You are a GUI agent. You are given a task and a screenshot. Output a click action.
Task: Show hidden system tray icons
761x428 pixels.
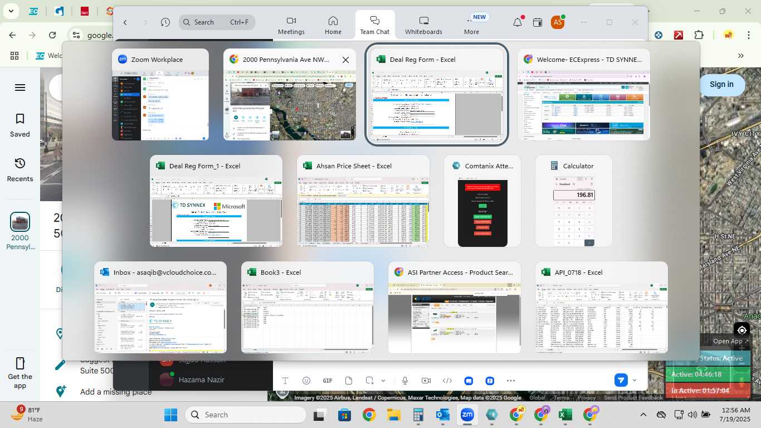pyautogui.click(x=643, y=415)
